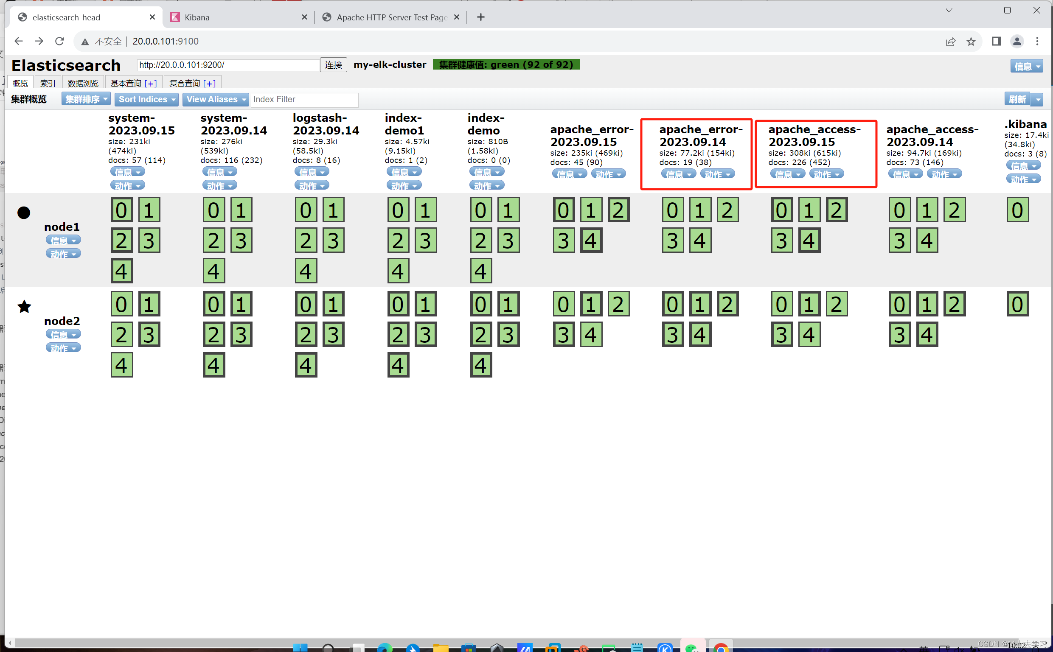Open 信息 for logstash-2023.09.14 index
The height and width of the screenshot is (652, 1053).
pyautogui.click(x=312, y=172)
